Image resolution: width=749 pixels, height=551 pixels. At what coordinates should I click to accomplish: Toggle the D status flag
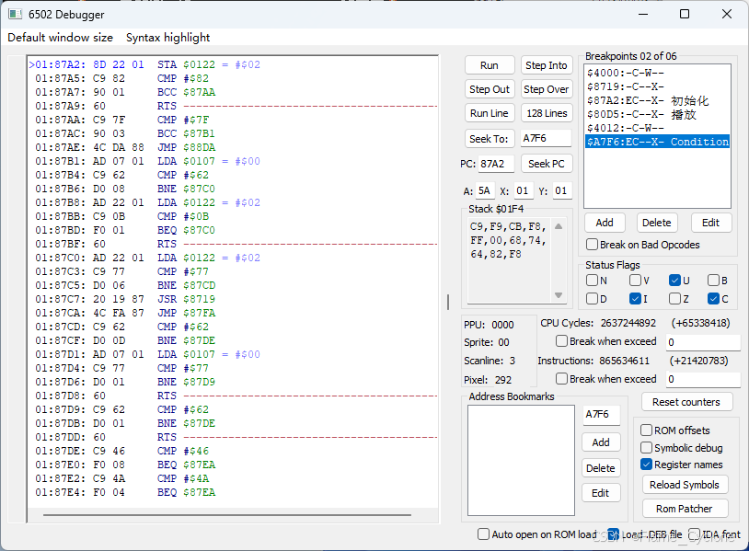click(x=592, y=298)
